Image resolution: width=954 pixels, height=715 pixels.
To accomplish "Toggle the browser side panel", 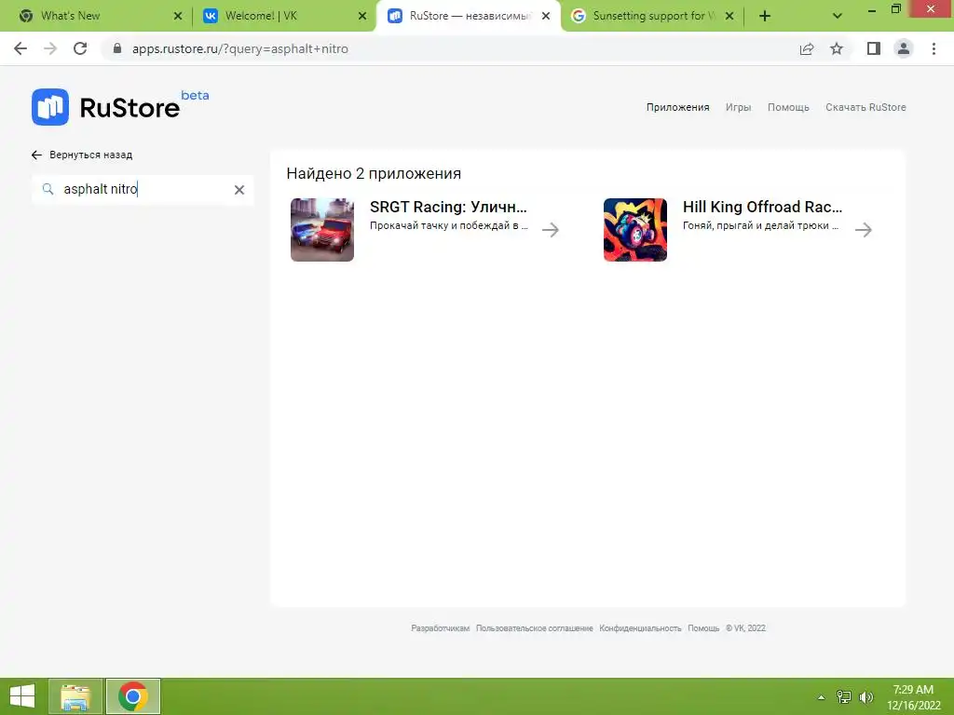I will coord(874,48).
